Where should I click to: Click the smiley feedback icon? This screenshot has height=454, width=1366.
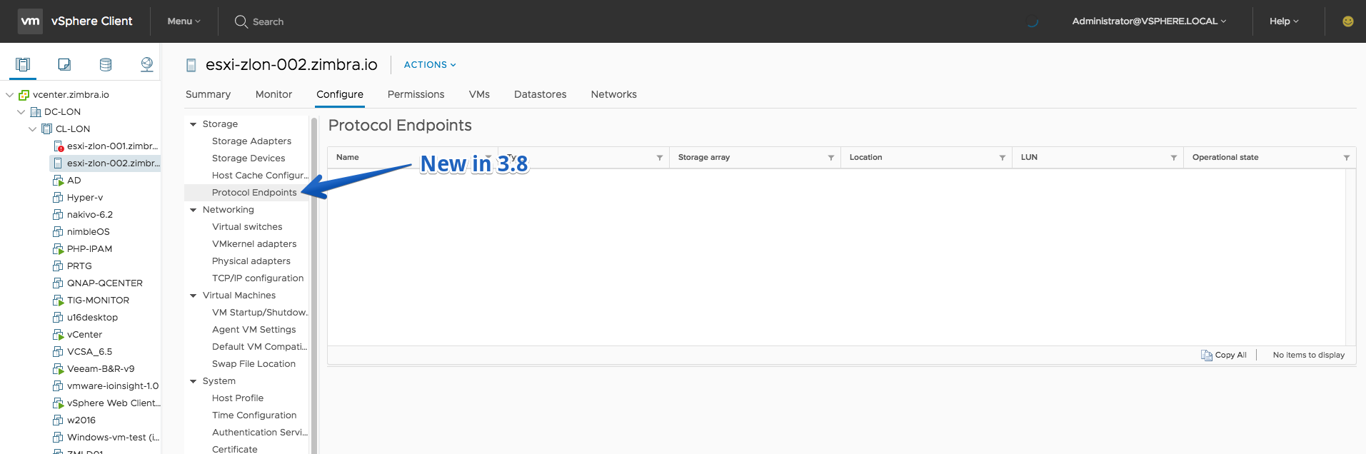tap(1348, 21)
